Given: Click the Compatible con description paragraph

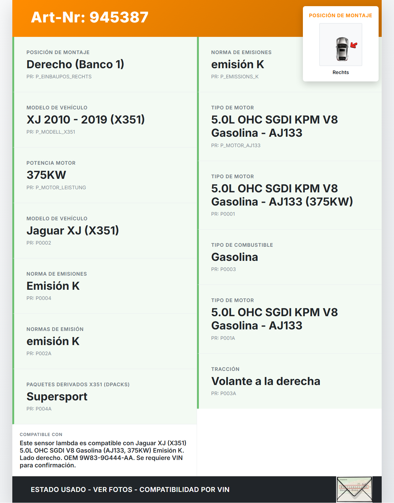Looking at the screenshot, I should point(103,454).
